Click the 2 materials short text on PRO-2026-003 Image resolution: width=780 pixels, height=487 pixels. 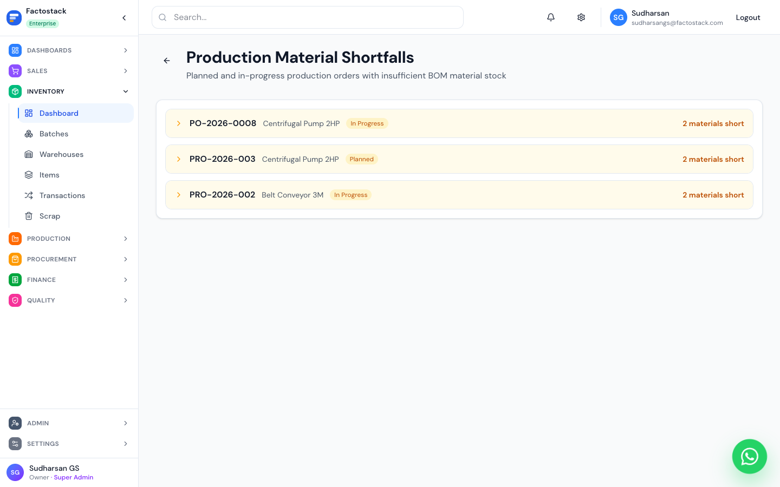713,159
